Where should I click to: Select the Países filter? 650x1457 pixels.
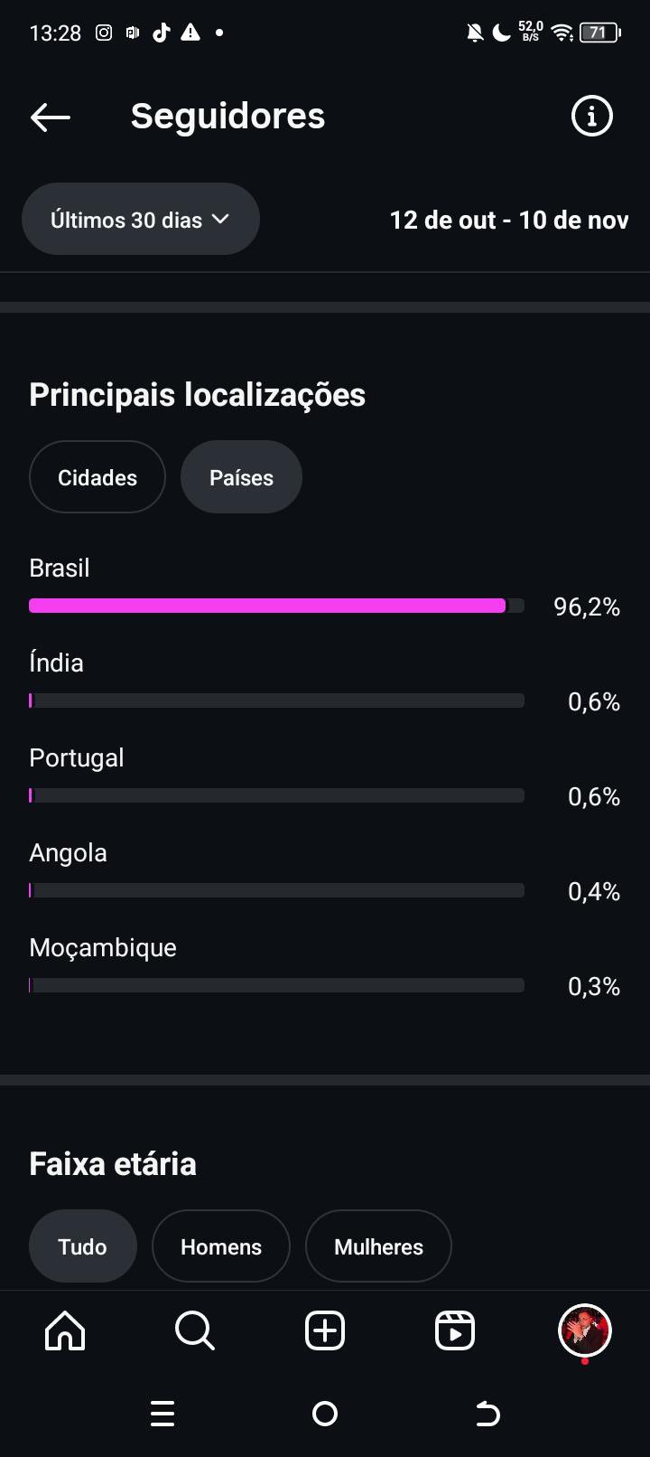click(x=241, y=477)
